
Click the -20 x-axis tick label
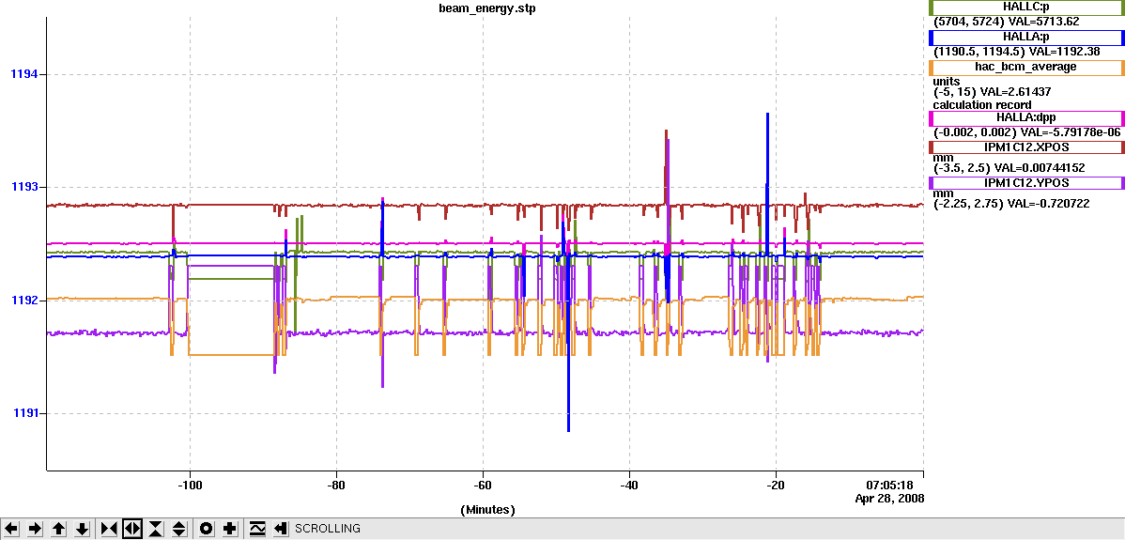coord(776,484)
